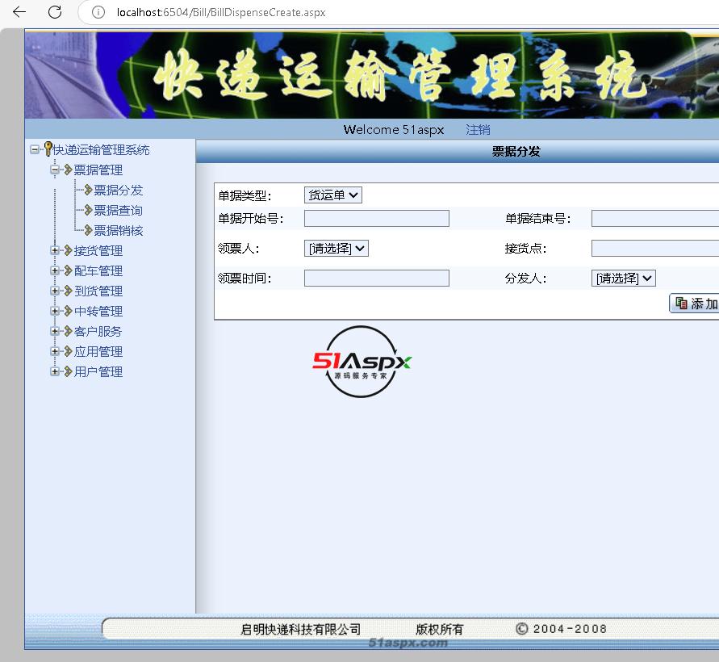
Task: Select 接货管理 in the tree
Action: coord(98,251)
